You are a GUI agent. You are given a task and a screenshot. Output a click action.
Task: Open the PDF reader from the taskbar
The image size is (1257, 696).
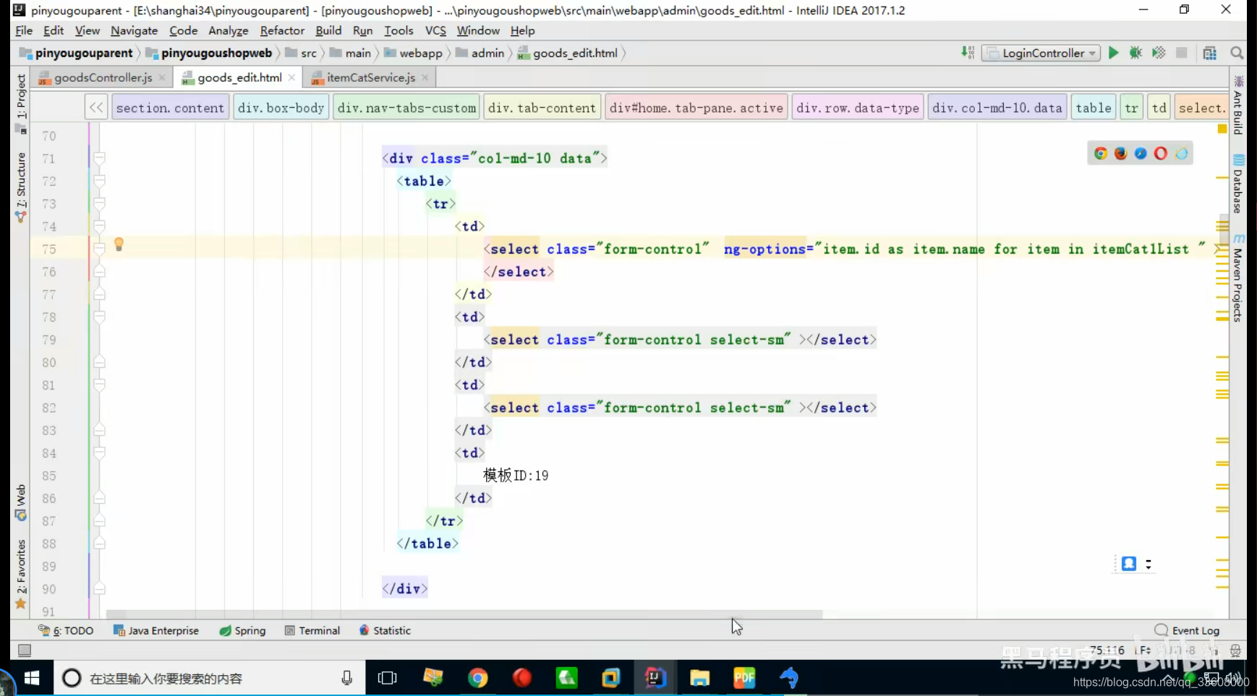click(x=744, y=678)
